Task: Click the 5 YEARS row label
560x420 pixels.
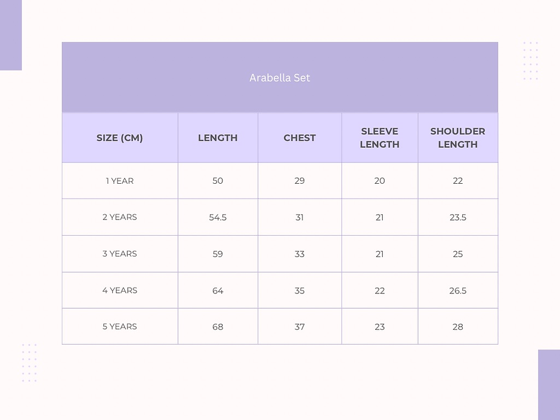Action: pyautogui.click(x=120, y=326)
